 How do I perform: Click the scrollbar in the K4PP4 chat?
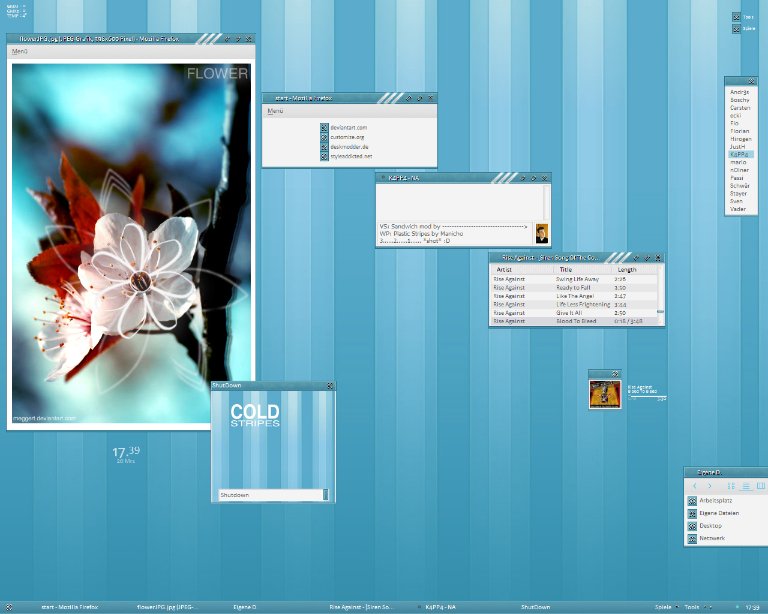pyautogui.click(x=547, y=203)
